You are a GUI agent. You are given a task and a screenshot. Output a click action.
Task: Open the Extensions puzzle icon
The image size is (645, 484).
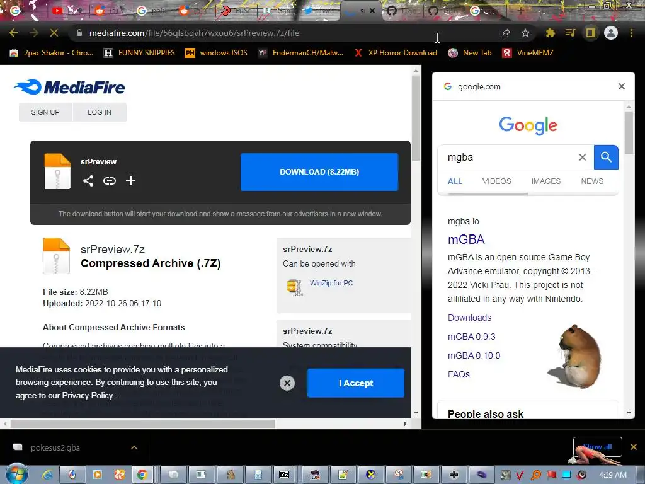tap(550, 33)
